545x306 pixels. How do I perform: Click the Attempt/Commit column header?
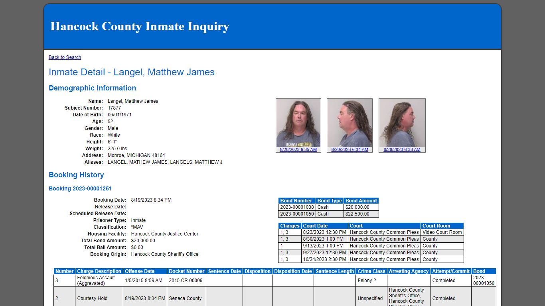pyautogui.click(x=451, y=271)
